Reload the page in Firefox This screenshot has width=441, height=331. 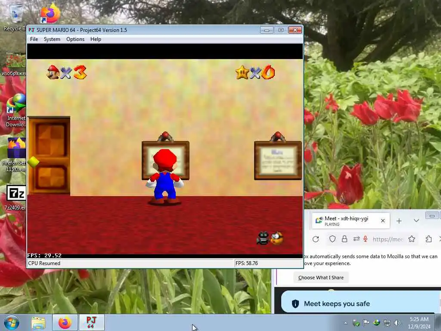[x=316, y=239]
